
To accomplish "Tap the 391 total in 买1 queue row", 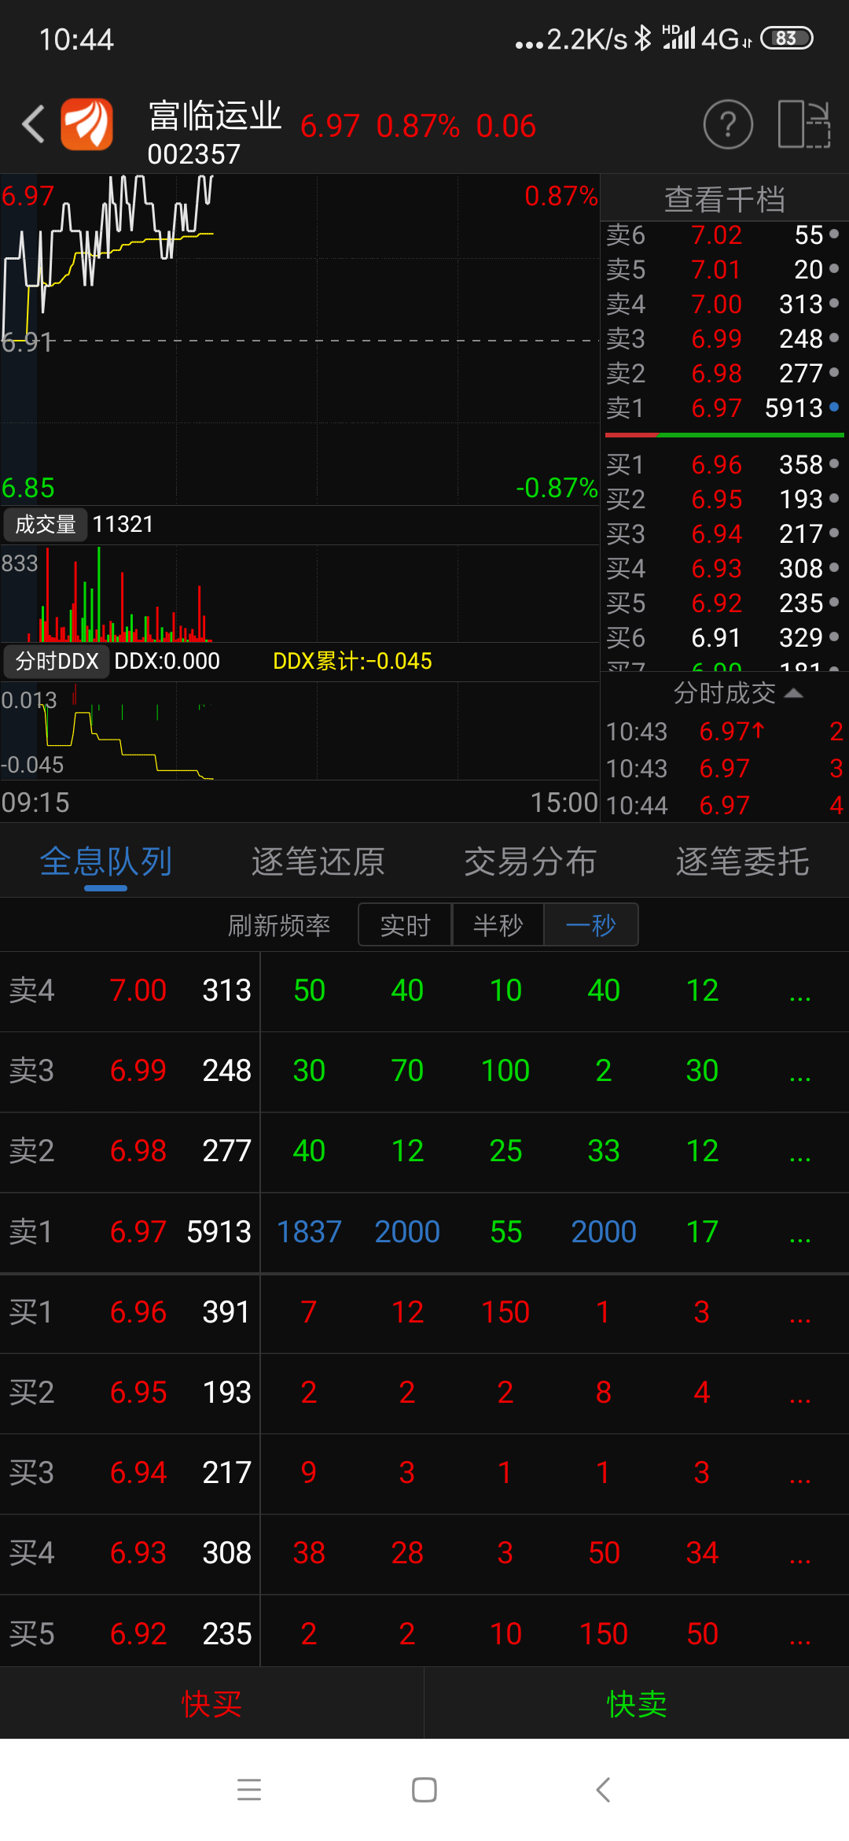I will pos(226,1312).
